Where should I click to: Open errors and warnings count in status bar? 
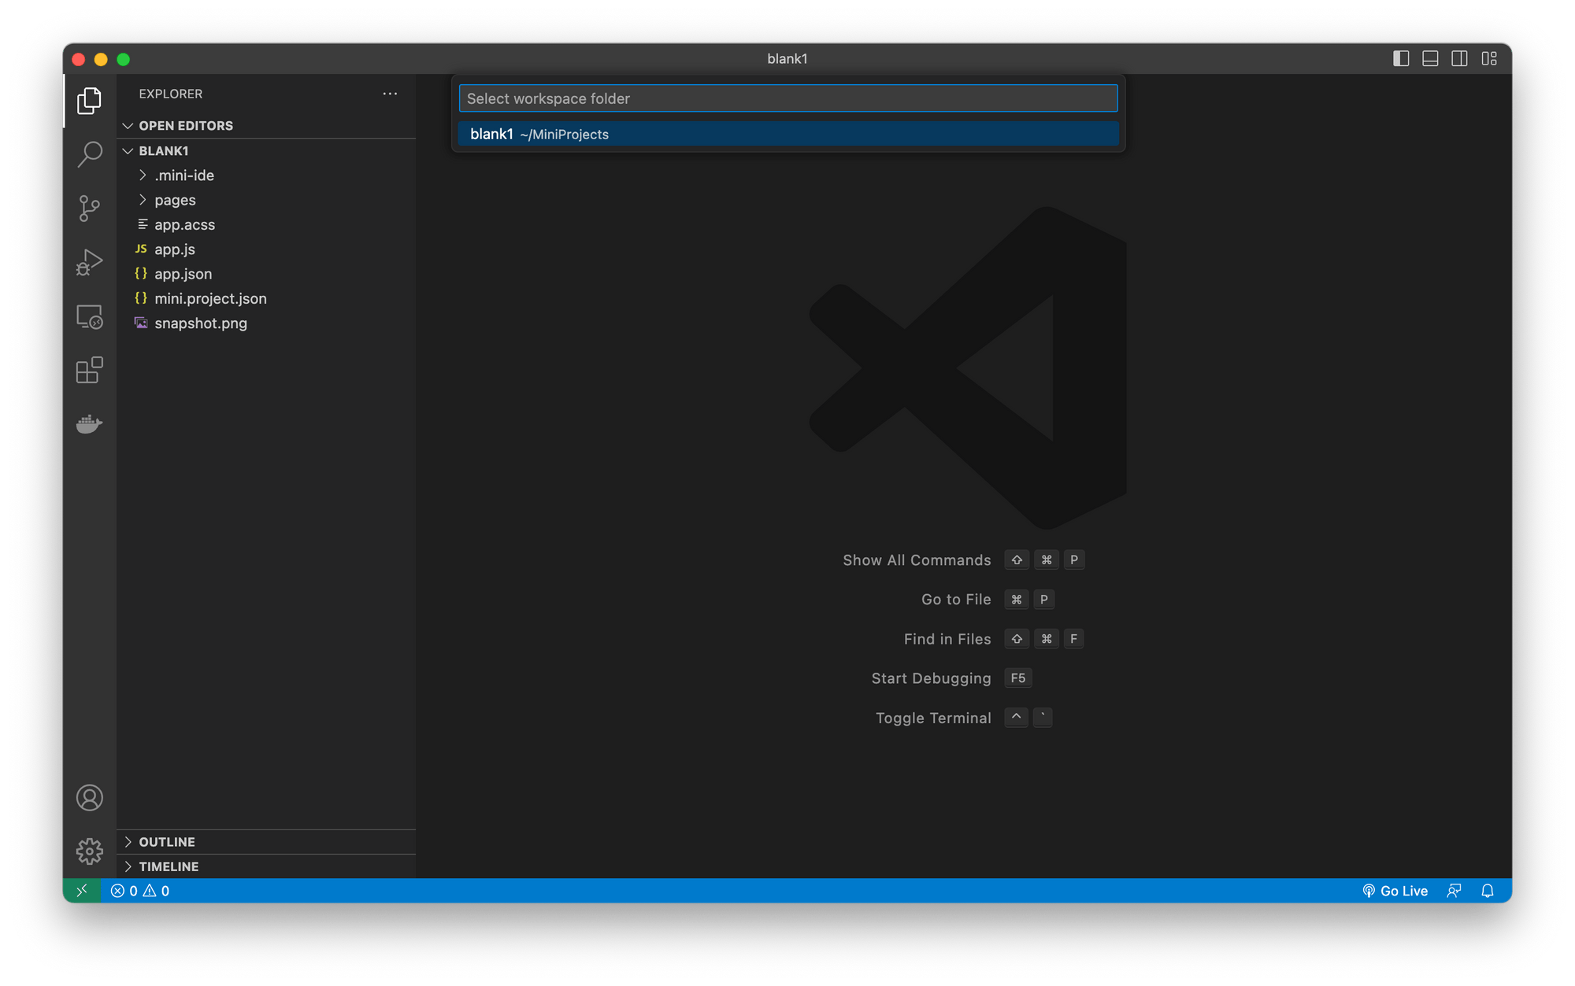(x=140, y=891)
